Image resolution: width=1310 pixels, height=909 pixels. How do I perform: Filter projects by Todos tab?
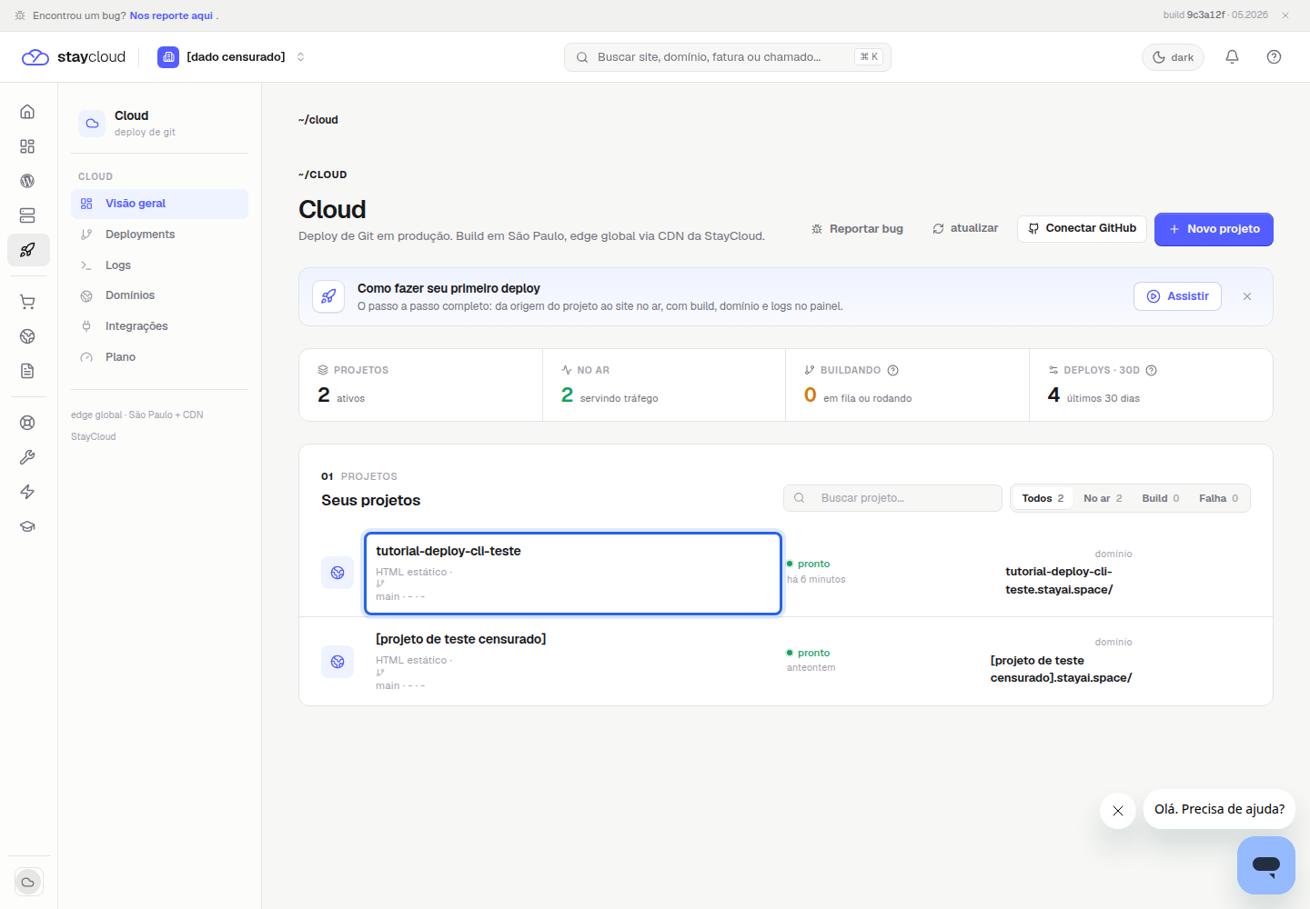pyautogui.click(x=1043, y=498)
